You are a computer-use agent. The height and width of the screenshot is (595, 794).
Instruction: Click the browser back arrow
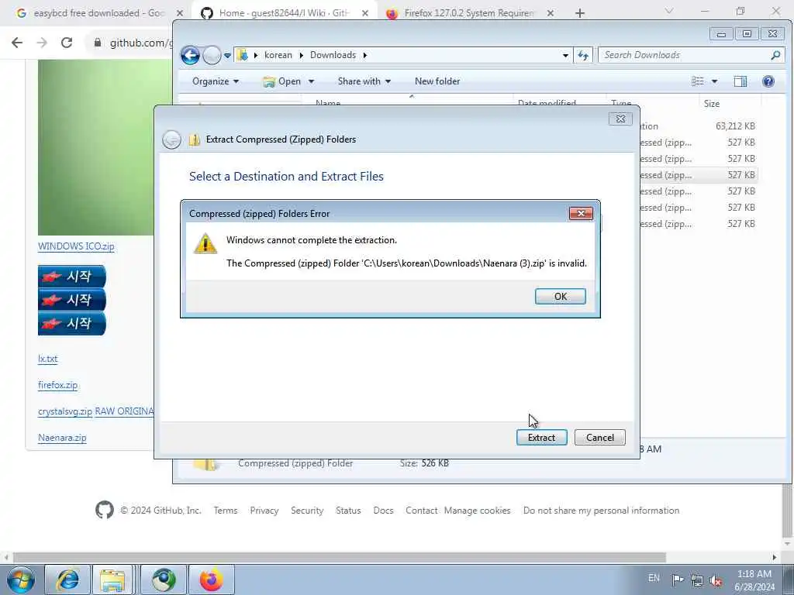click(17, 43)
